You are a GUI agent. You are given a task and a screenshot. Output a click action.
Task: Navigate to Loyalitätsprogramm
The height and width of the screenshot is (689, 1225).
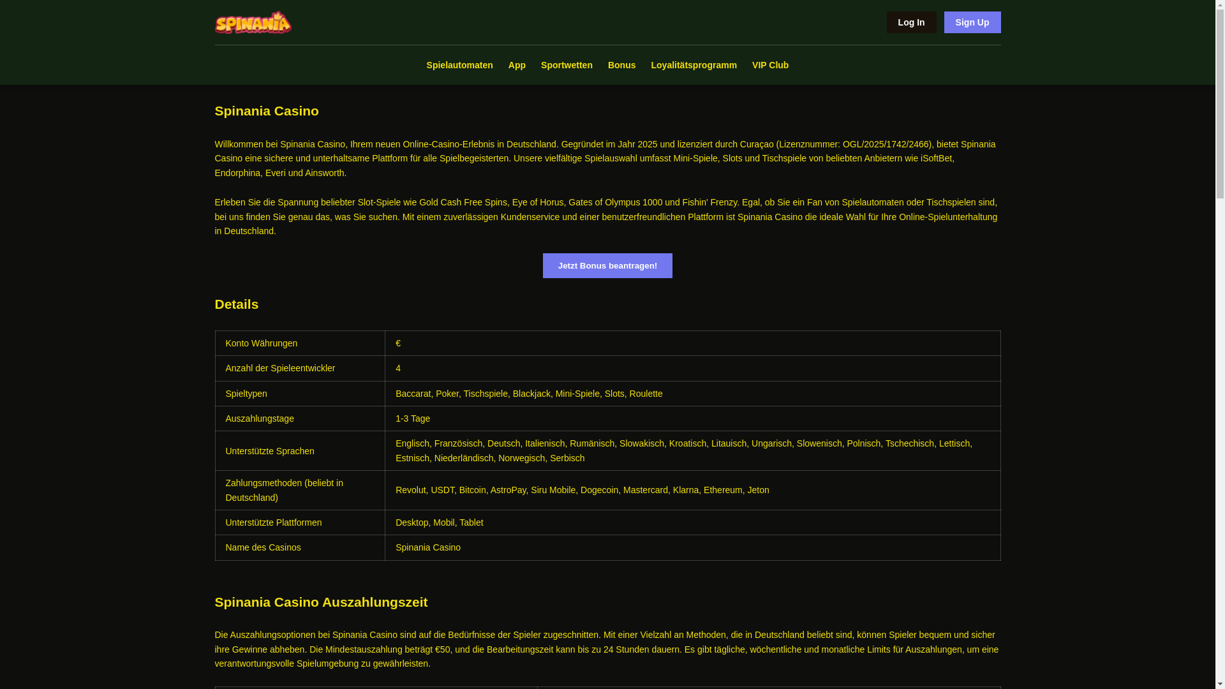point(694,65)
